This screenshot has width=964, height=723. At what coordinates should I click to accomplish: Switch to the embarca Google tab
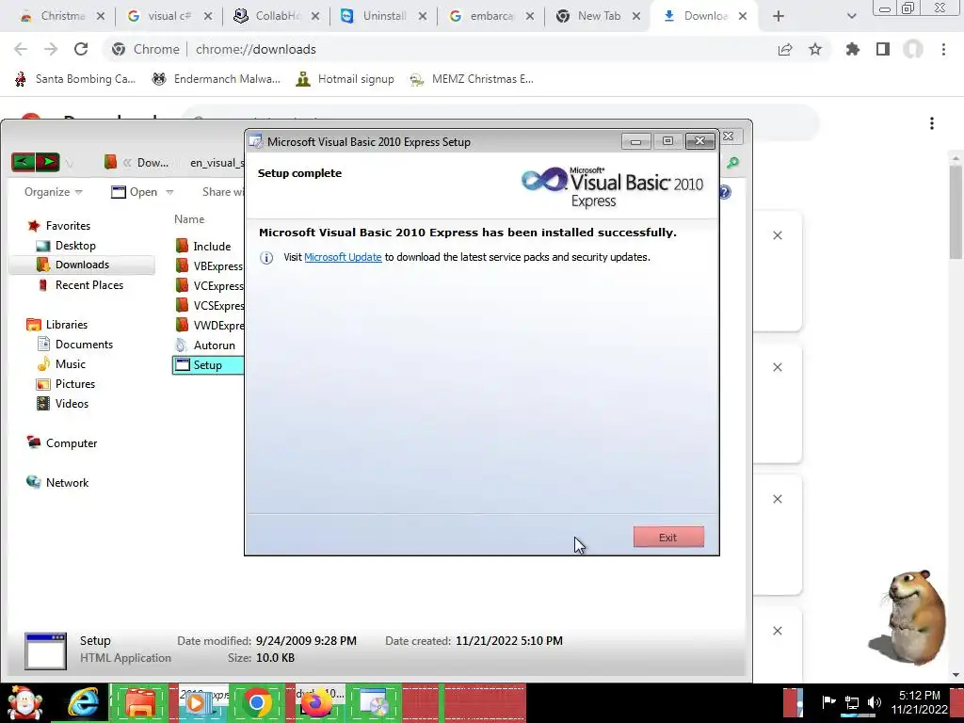[x=490, y=16]
